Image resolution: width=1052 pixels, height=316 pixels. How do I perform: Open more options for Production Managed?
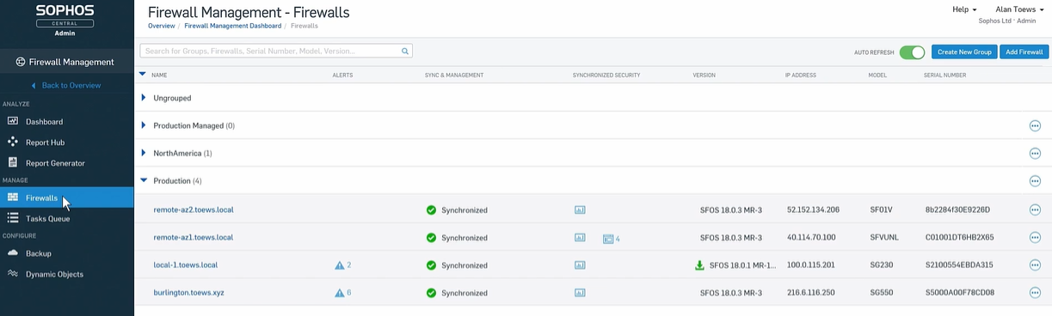(1035, 126)
